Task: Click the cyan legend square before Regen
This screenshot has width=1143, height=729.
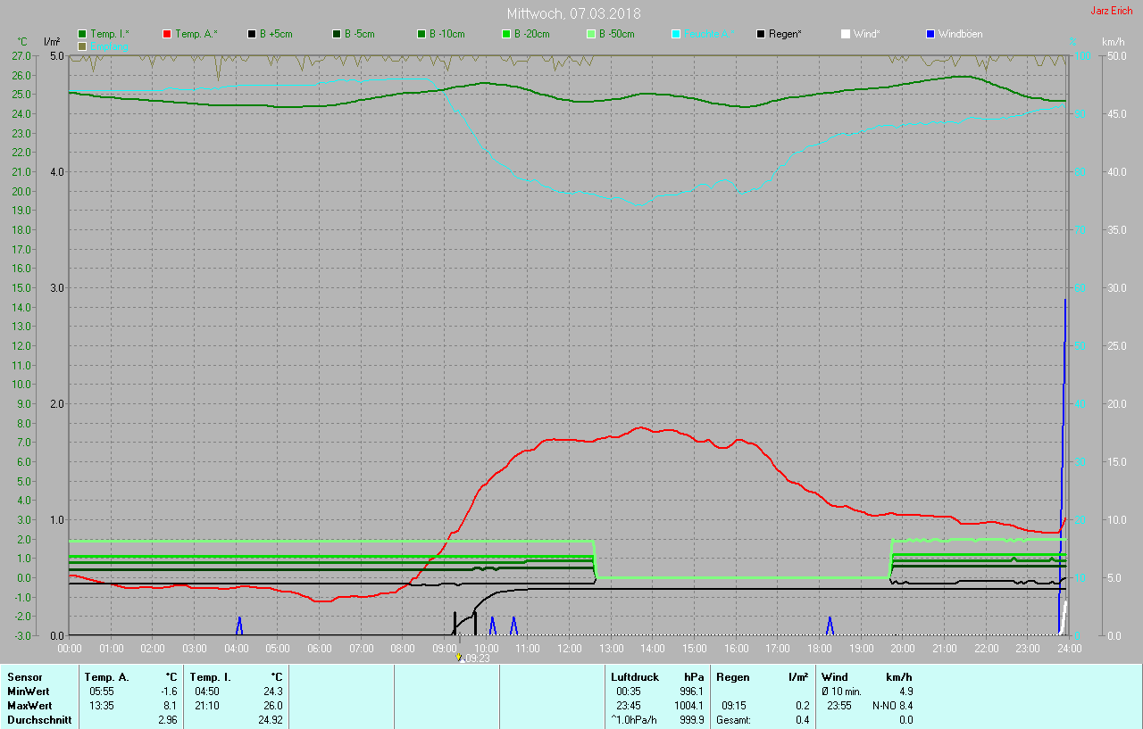Action: (676, 34)
